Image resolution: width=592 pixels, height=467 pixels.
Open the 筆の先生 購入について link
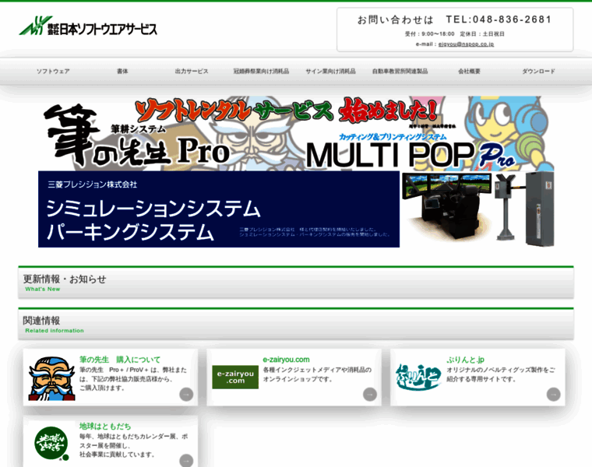(120, 360)
